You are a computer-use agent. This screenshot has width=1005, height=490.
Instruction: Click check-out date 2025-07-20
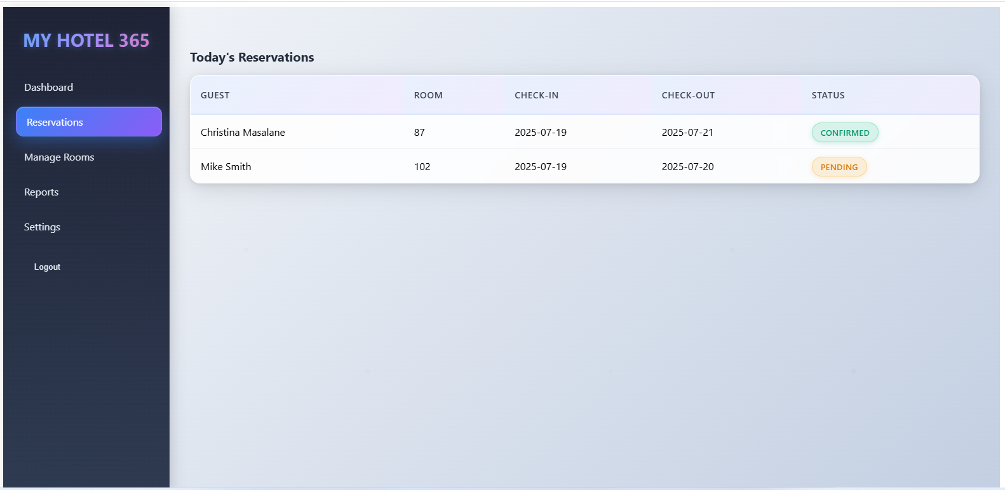tap(687, 166)
